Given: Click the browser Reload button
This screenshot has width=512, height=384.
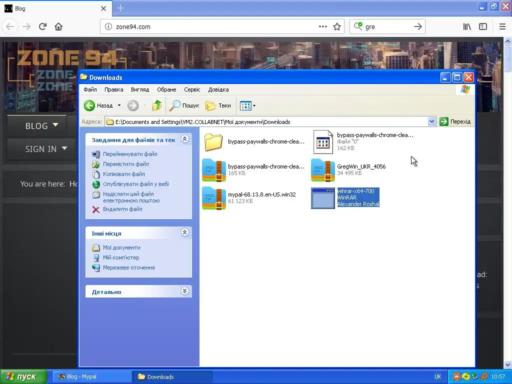Looking at the screenshot, I should [42, 26].
